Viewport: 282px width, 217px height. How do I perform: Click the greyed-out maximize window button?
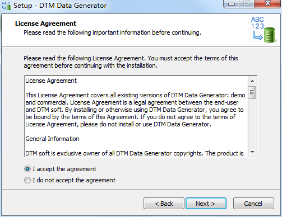(247, 3)
